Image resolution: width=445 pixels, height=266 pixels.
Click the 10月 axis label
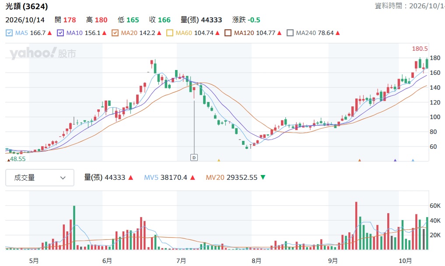[405, 261]
